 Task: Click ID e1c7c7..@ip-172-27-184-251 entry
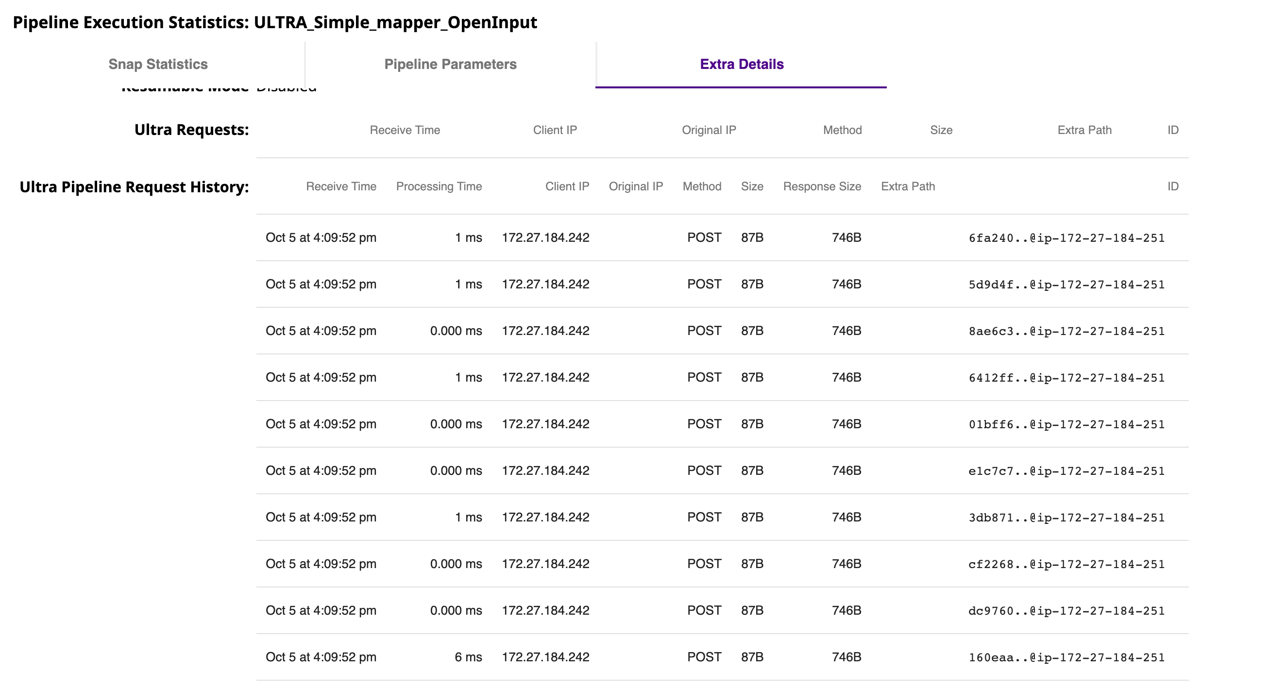coord(1066,471)
